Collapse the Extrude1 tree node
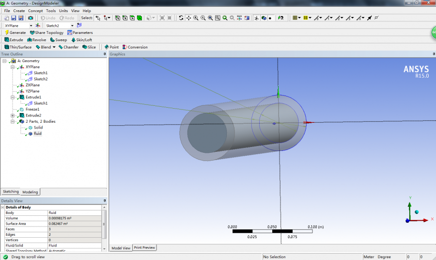 (12, 97)
